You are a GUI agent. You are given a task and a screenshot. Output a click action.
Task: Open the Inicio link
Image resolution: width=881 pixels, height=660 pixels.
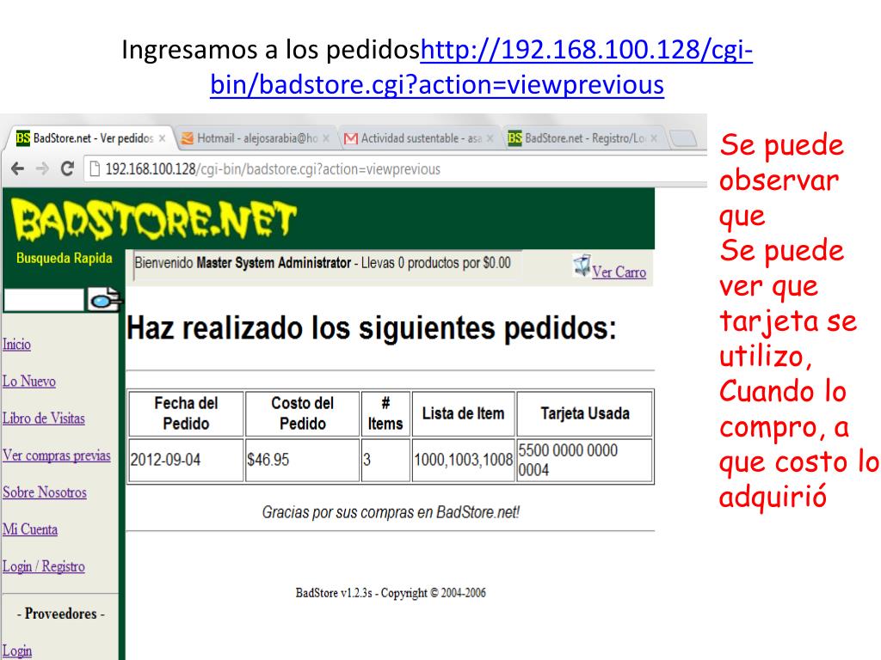click(17, 344)
